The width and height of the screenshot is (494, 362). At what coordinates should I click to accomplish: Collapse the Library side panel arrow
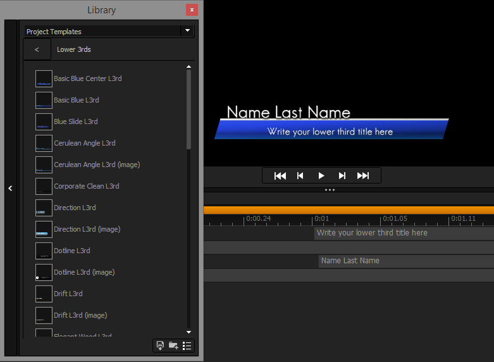[10, 188]
